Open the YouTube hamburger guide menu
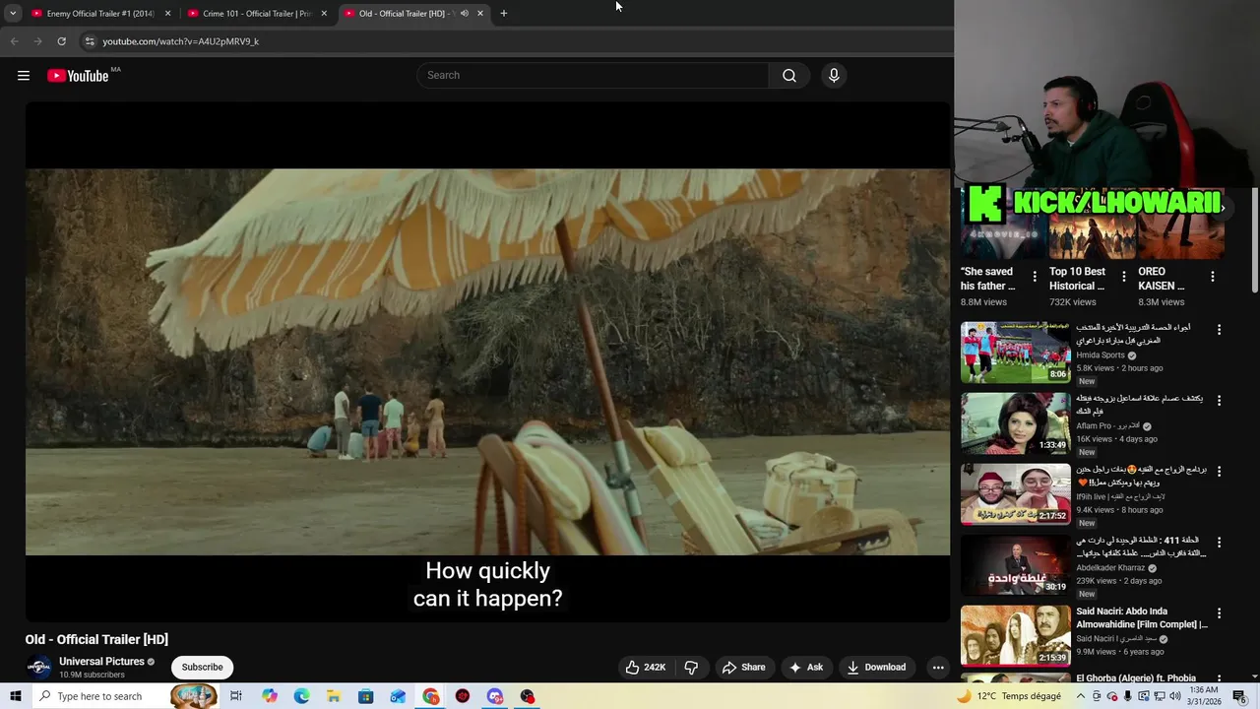 (x=24, y=76)
